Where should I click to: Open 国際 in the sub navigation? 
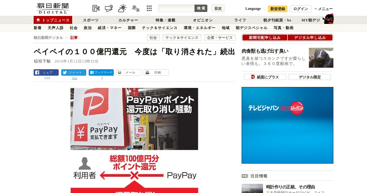tap(132, 28)
